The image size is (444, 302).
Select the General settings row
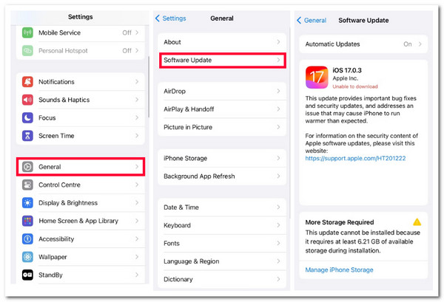pos(81,167)
